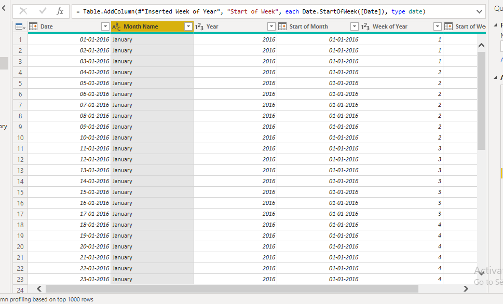
Task: Click the vertical scrollbar thumb
Action: tap(481, 101)
